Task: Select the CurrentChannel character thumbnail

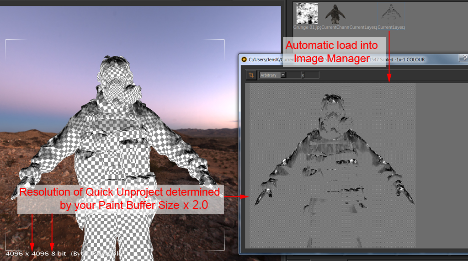Action: [x=335, y=14]
